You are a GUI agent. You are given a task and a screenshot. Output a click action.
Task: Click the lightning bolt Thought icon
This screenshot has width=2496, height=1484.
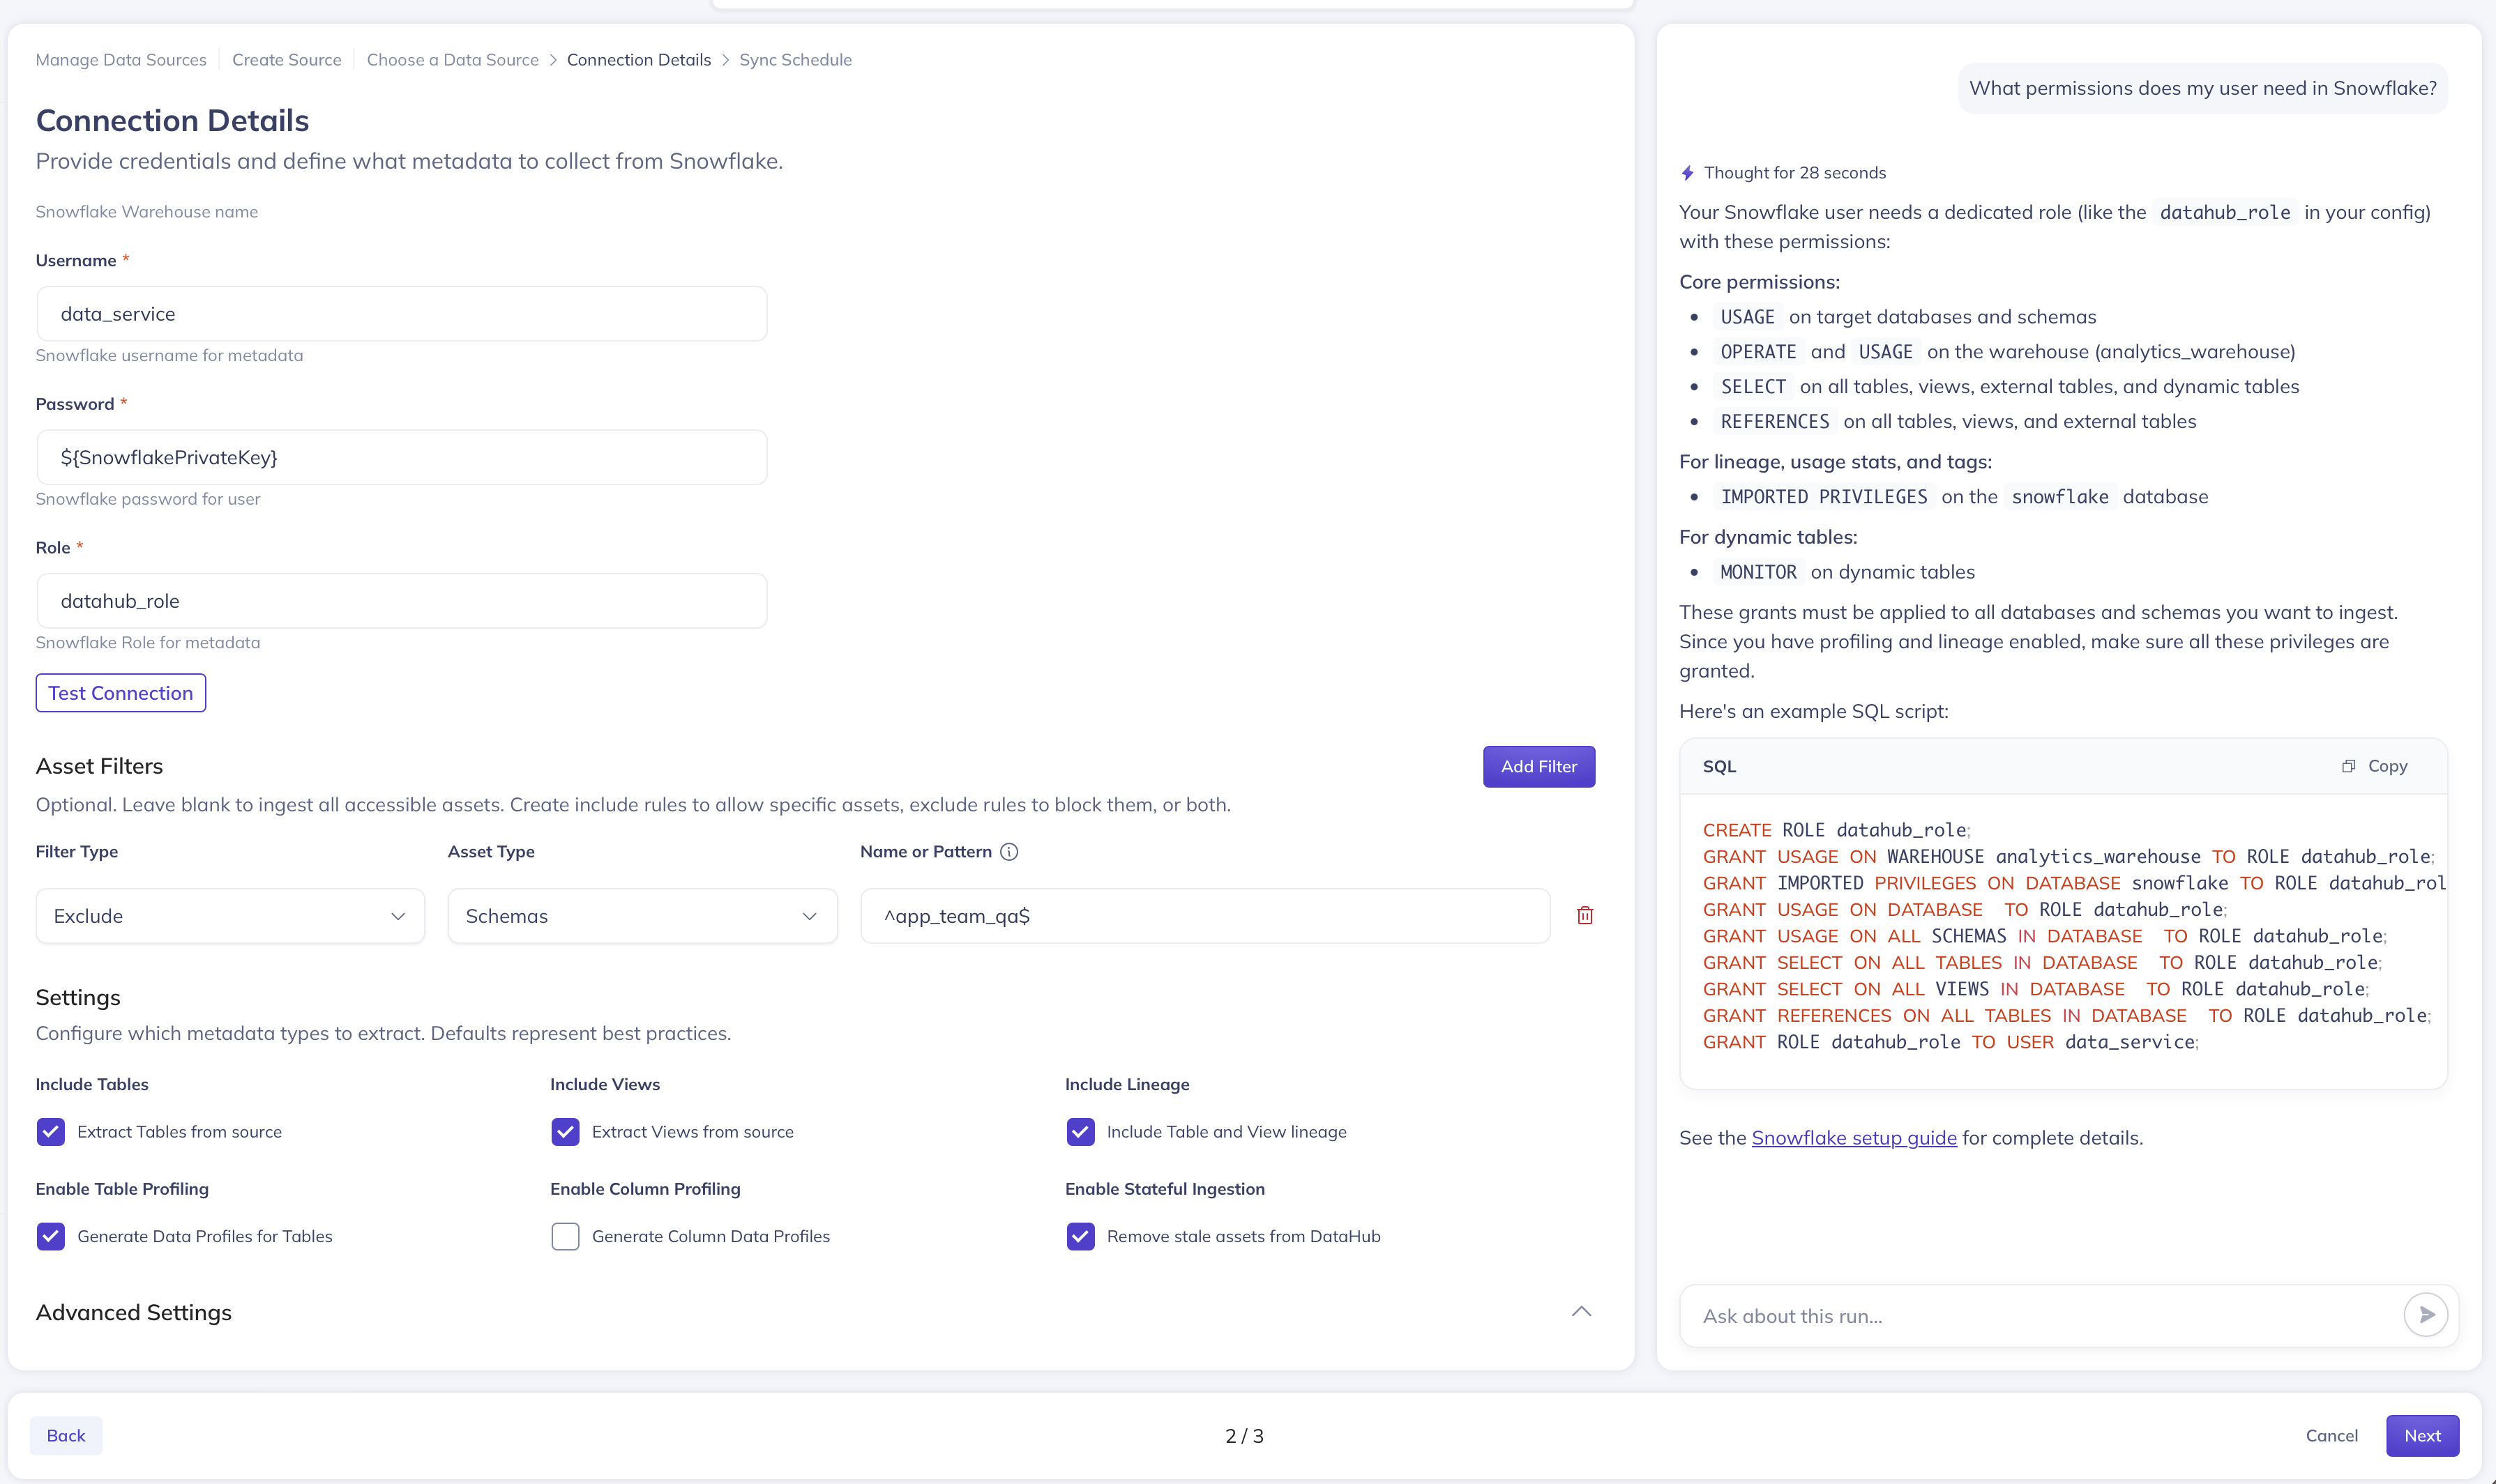[1688, 173]
